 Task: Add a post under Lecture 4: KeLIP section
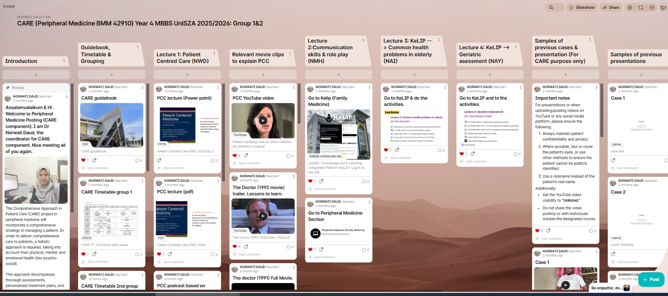click(x=490, y=75)
